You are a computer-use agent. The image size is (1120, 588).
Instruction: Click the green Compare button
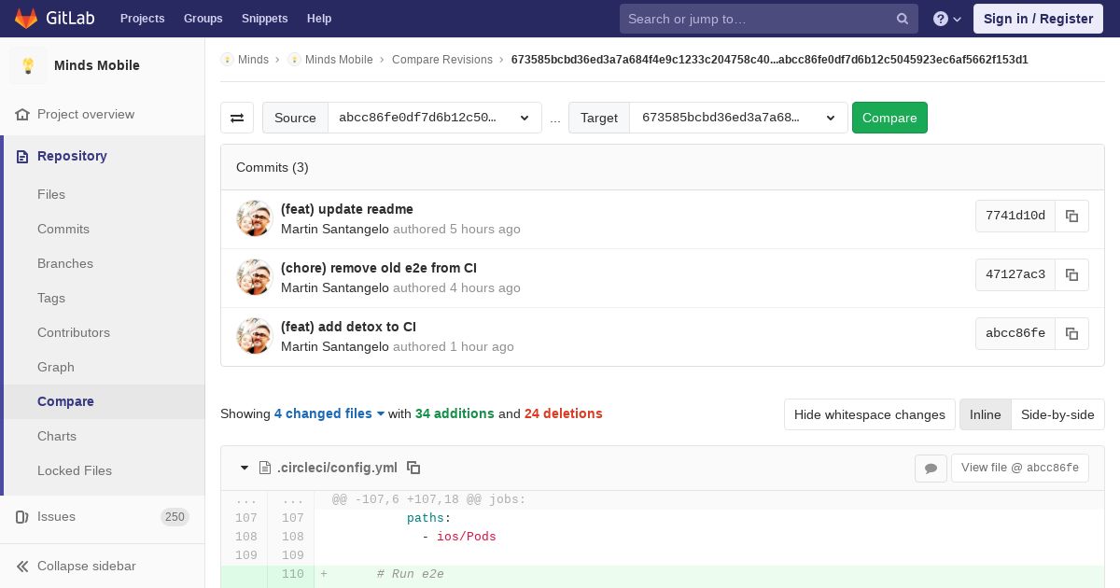[x=889, y=118]
